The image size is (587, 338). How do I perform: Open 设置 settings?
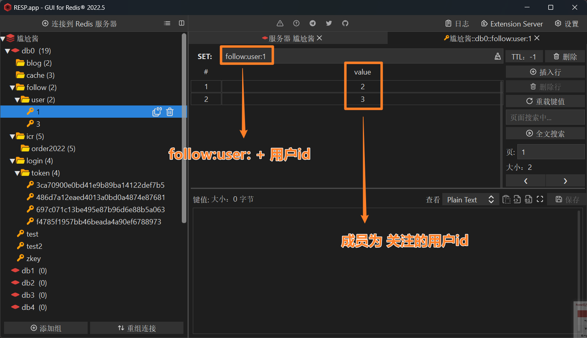point(567,24)
